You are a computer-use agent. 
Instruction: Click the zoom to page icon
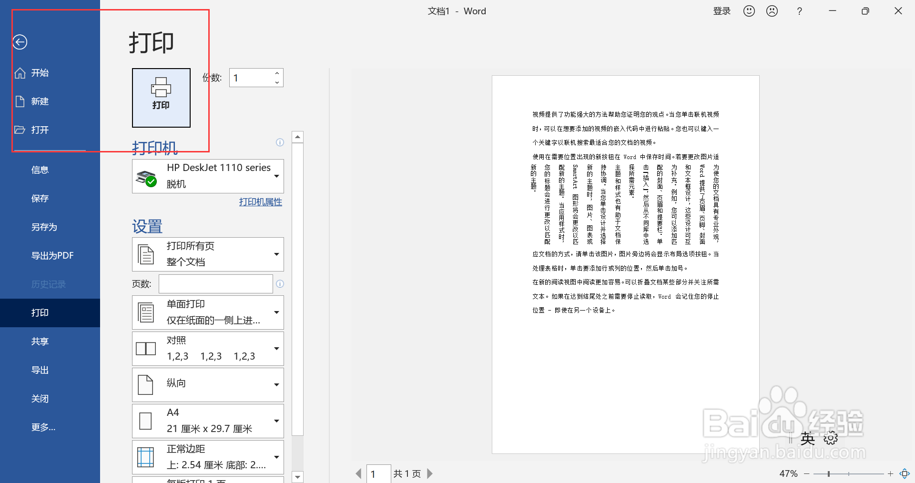(905, 473)
